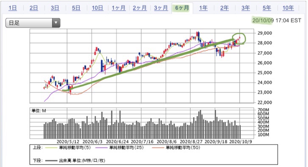Show the 1ヶ月 chart period
The width and height of the screenshot is (308, 167).
pyautogui.click(x=119, y=8)
